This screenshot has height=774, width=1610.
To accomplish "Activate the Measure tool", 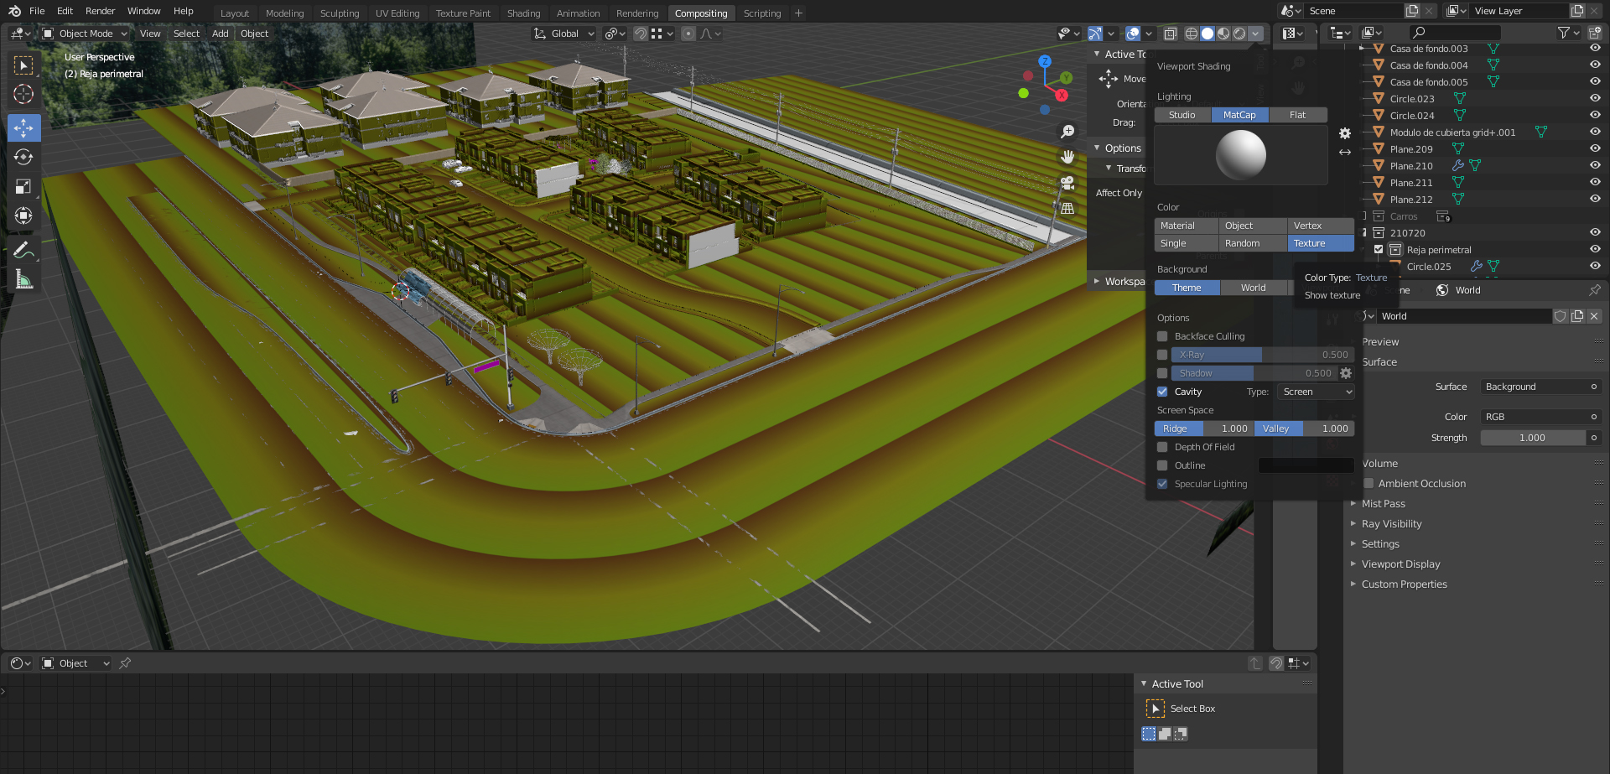I will [23, 279].
